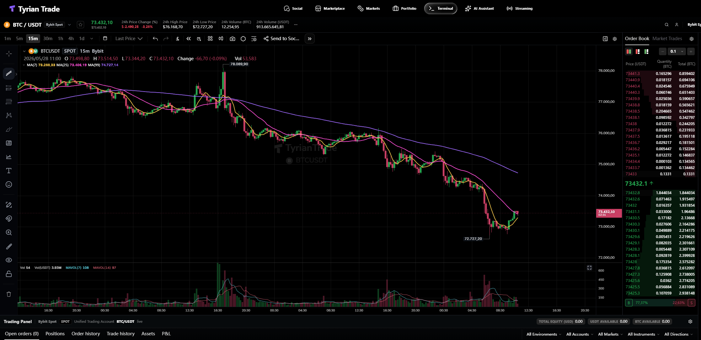Open the chart layout grid icon
The width and height of the screenshot is (701, 340).
[x=210, y=39]
